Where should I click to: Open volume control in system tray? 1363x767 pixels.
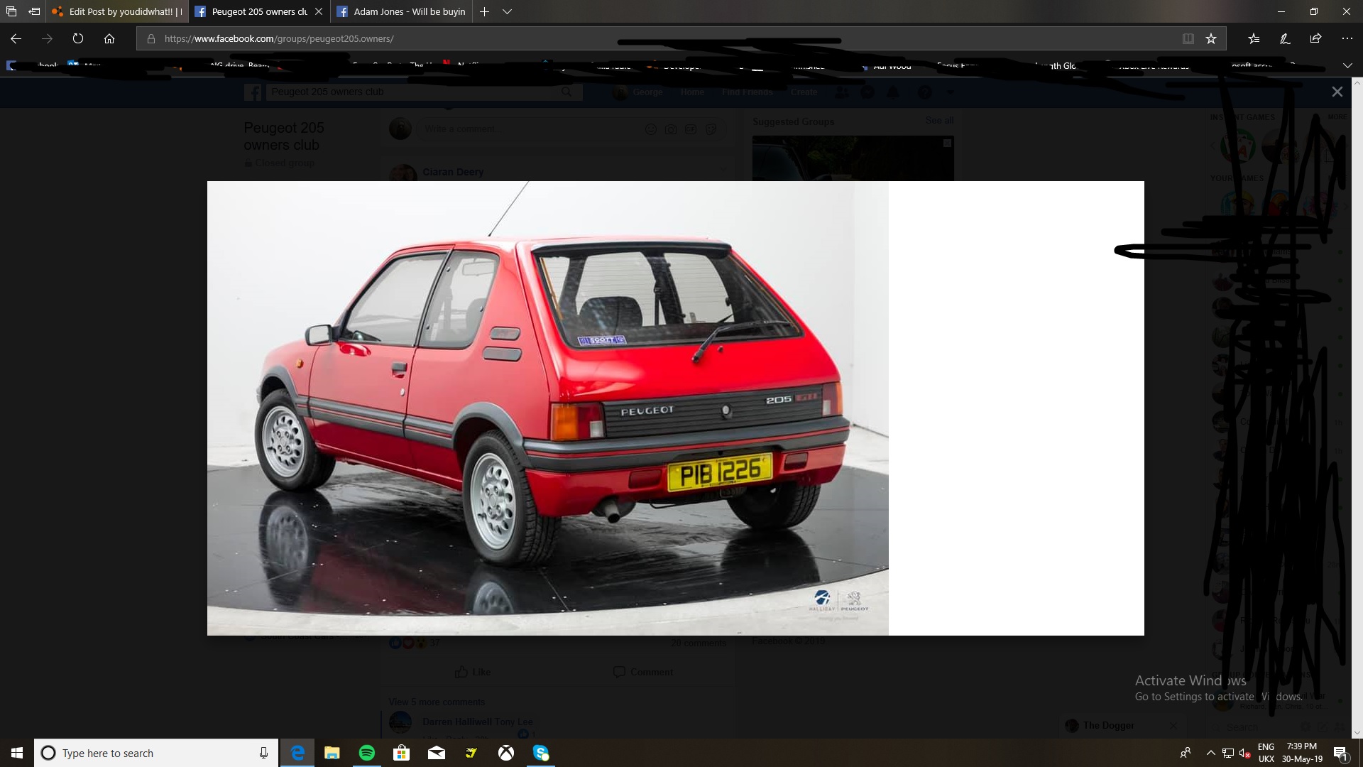[1244, 753]
